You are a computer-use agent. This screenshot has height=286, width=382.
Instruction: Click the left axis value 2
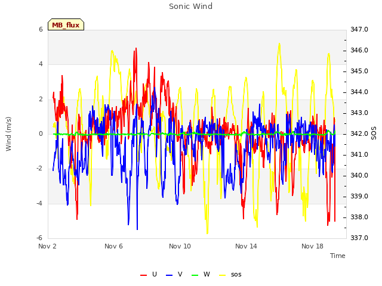[x=41, y=99]
